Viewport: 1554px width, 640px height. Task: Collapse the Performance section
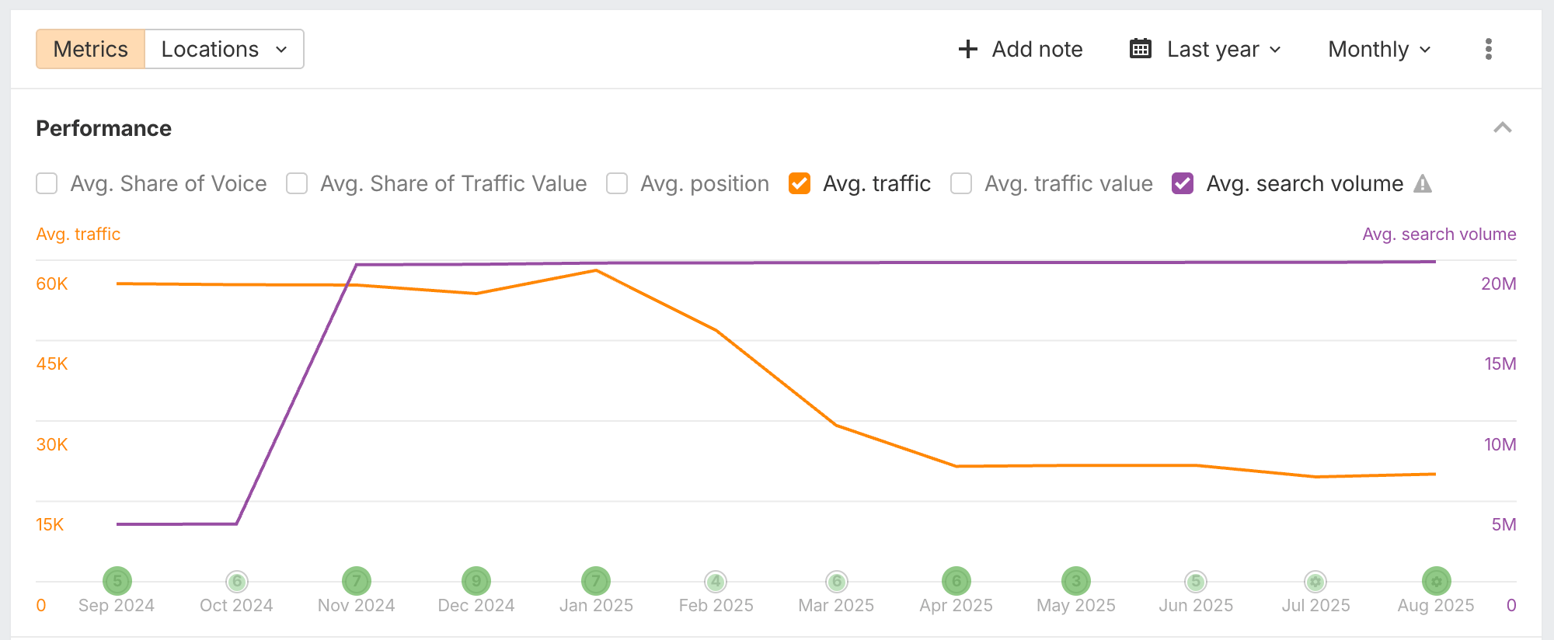coord(1502,128)
